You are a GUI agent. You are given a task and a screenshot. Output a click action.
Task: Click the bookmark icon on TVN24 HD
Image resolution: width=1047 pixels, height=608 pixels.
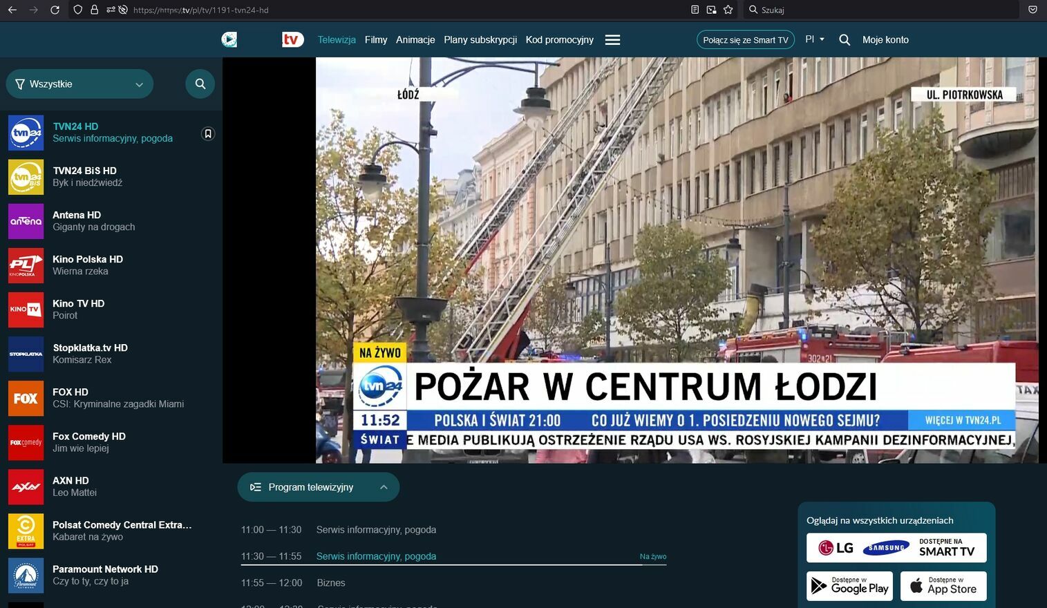tap(208, 133)
